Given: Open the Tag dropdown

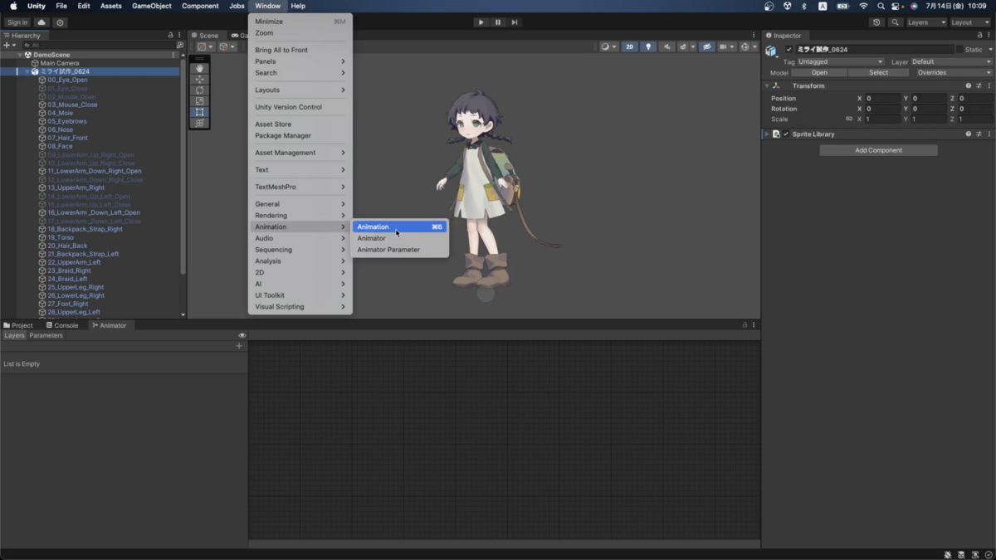Looking at the screenshot, I should (x=841, y=61).
